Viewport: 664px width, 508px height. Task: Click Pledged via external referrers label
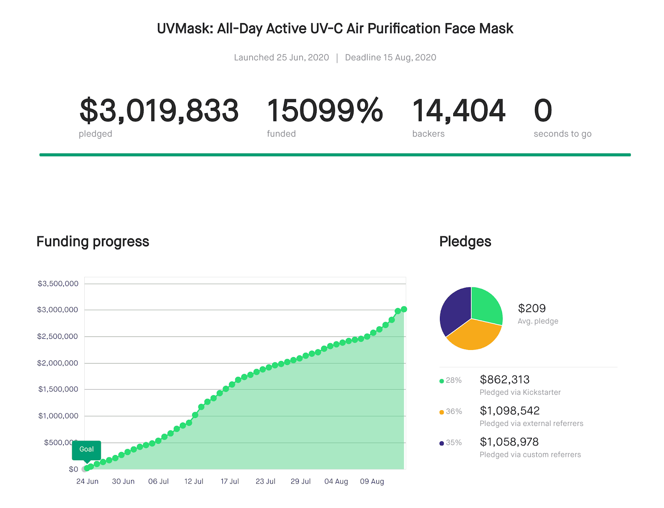pyautogui.click(x=531, y=423)
